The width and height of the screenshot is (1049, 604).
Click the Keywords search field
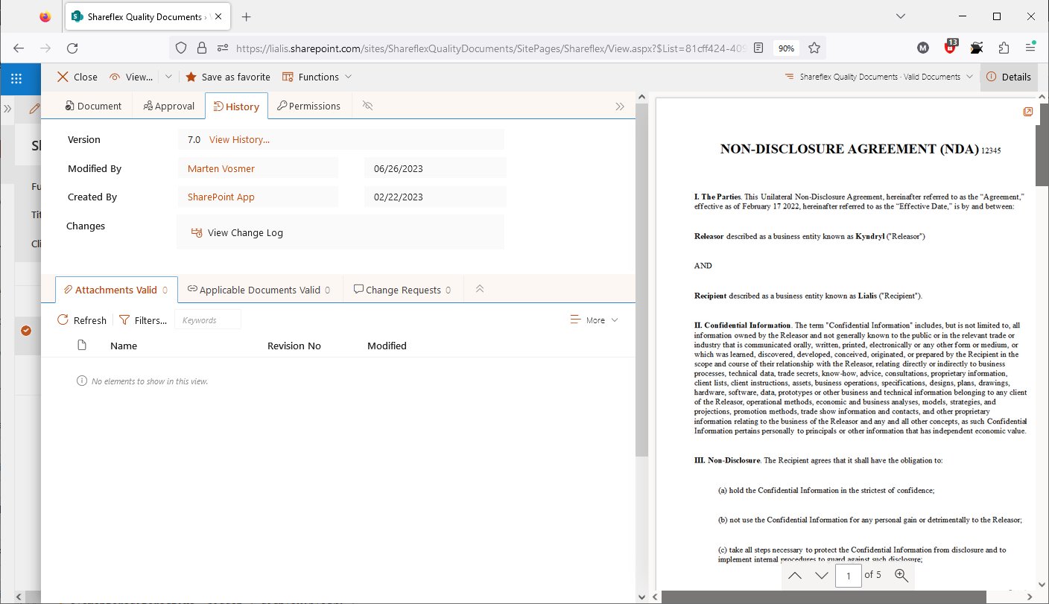(208, 320)
